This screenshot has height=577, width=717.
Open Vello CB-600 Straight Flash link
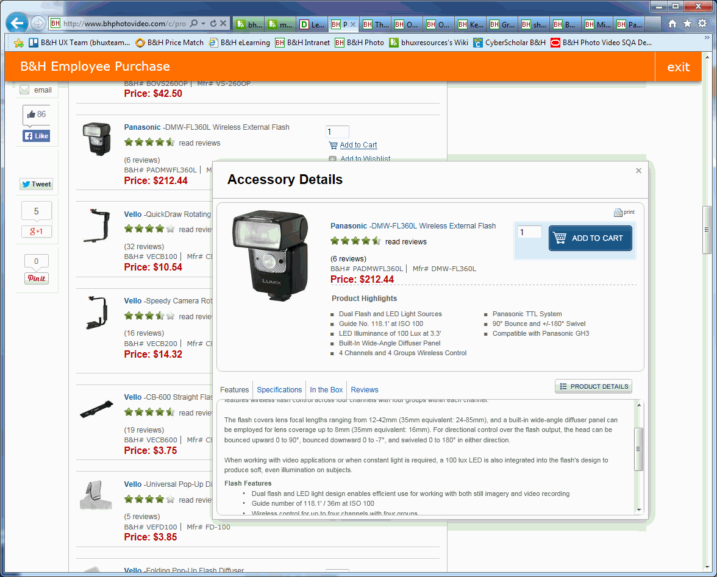click(x=168, y=397)
